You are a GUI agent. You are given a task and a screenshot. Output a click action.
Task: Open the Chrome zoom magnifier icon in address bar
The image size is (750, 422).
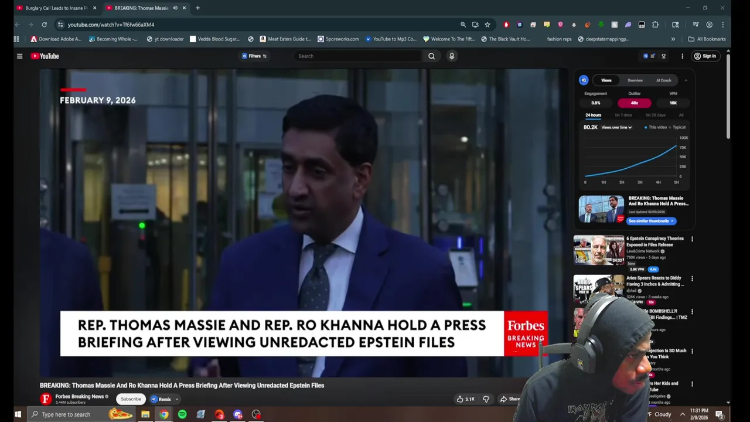pyautogui.click(x=463, y=25)
